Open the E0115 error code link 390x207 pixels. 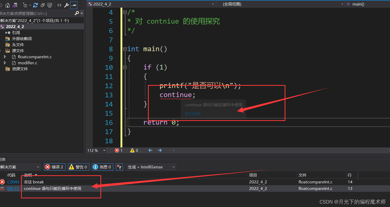click(x=13, y=188)
